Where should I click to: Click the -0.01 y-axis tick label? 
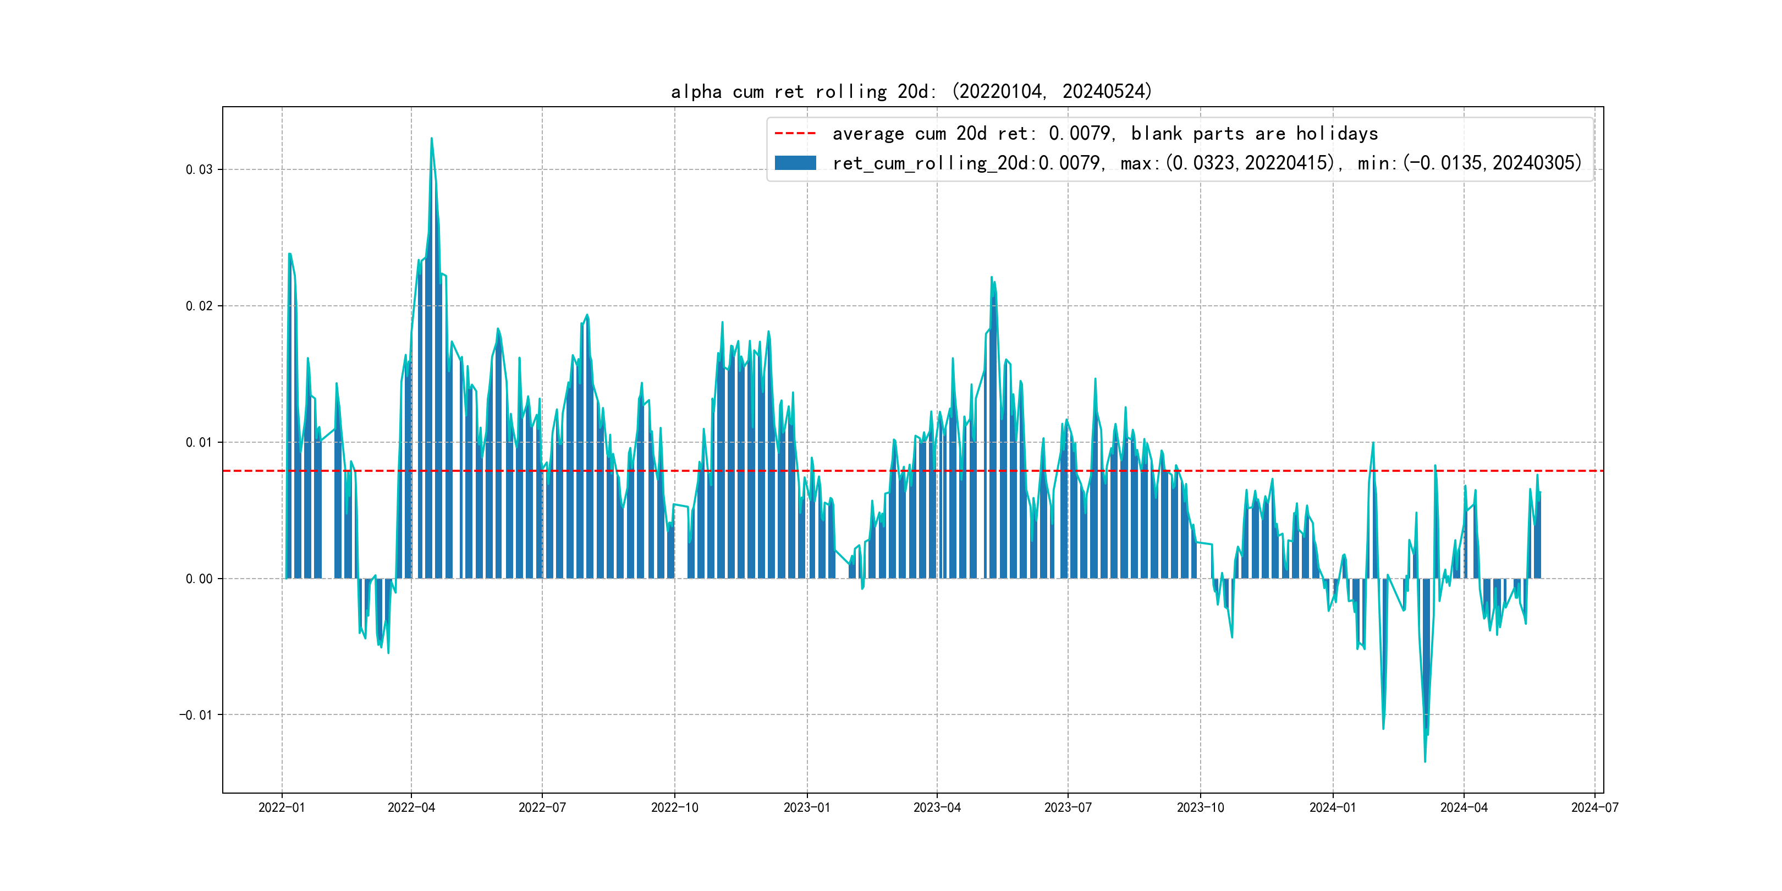(x=196, y=714)
